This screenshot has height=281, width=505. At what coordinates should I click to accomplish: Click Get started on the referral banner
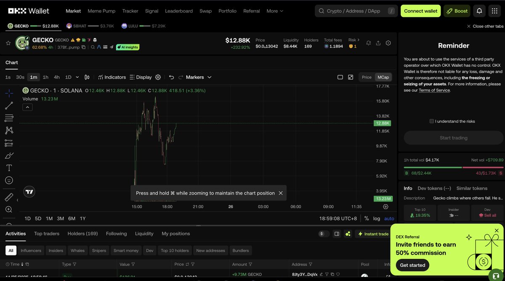click(412, 265)
